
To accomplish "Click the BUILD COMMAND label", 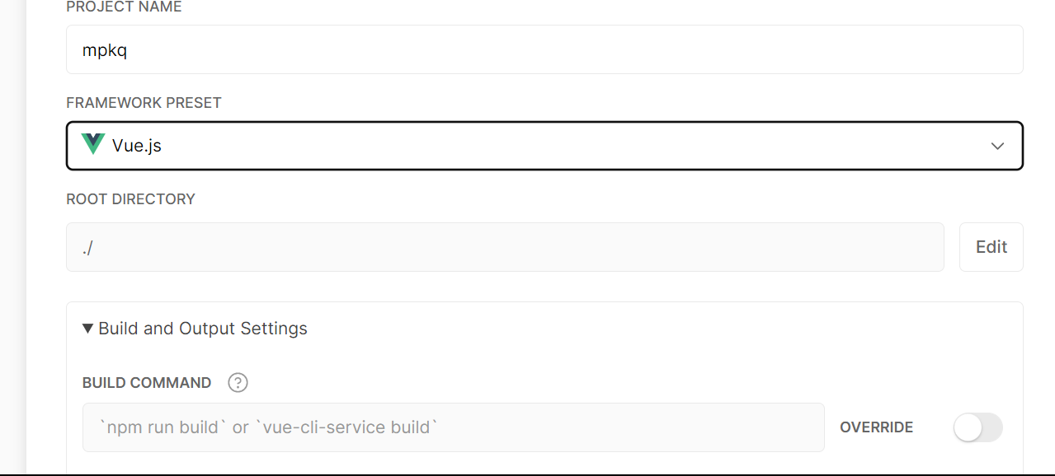I will (147, 383).
